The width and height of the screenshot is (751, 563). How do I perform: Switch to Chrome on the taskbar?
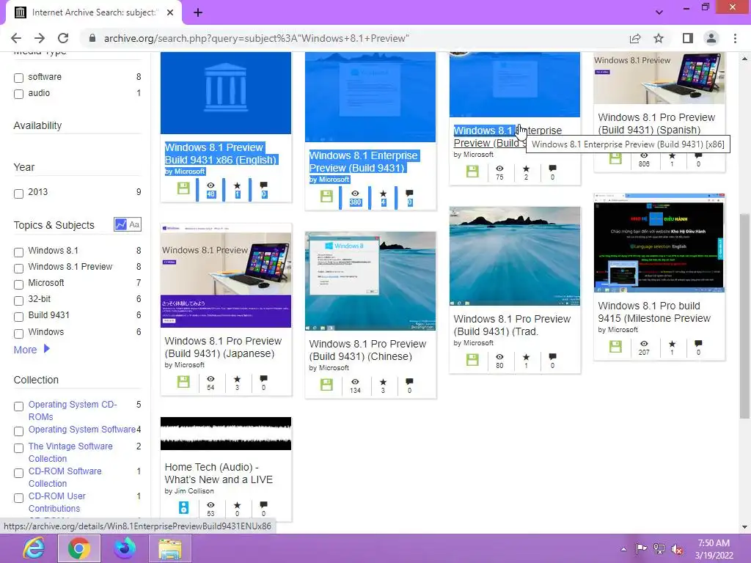coord(79,548)
